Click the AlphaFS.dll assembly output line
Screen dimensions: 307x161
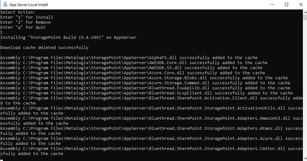pos(129,58)
